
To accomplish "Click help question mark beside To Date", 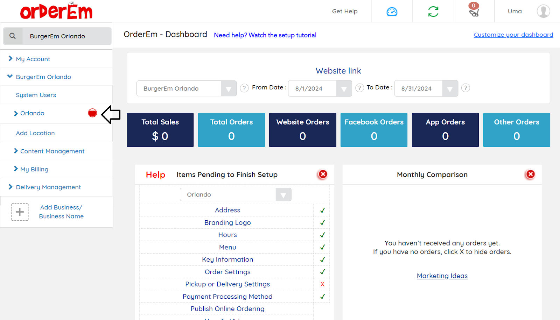I will point(465,88).
